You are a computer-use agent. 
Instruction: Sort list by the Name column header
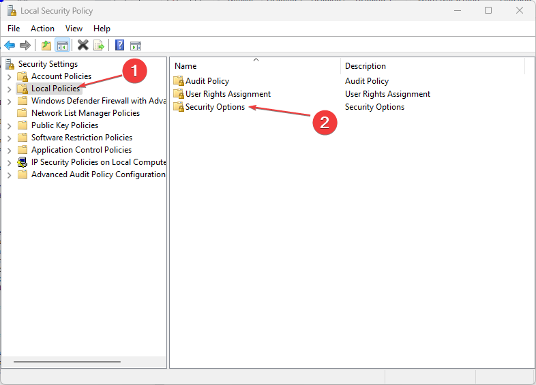pos(255,65)
